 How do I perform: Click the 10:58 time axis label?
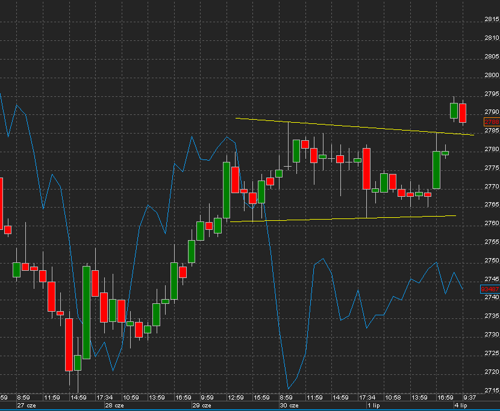tap(393, 398)
